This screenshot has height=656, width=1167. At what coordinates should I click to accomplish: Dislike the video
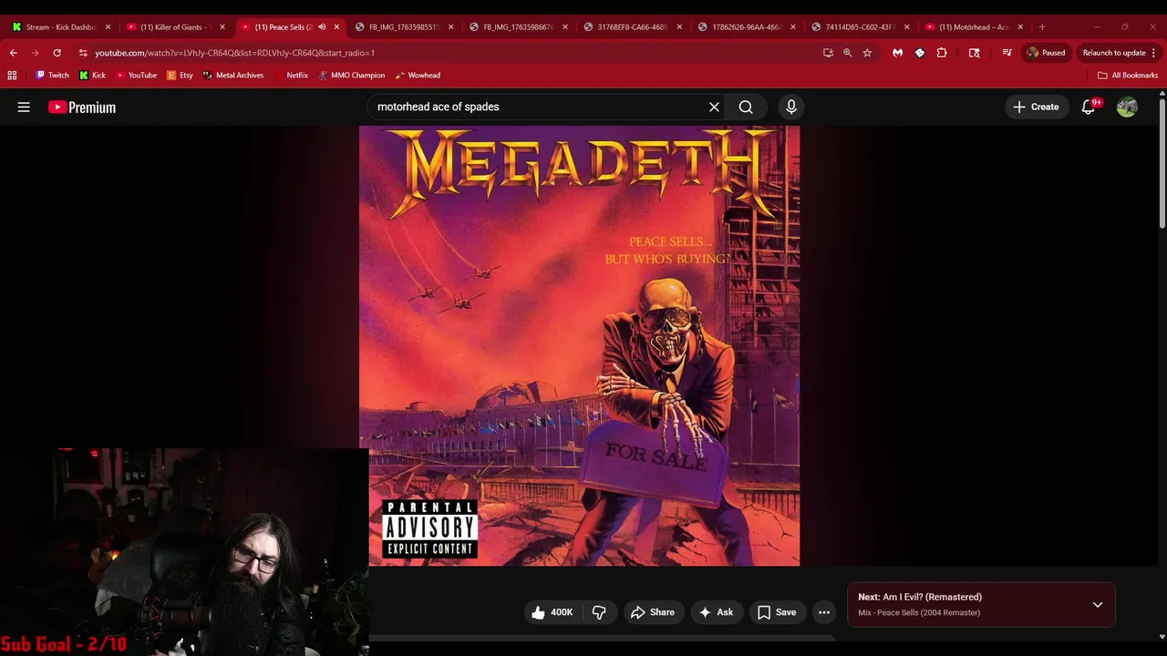click(x=599, y=612)
